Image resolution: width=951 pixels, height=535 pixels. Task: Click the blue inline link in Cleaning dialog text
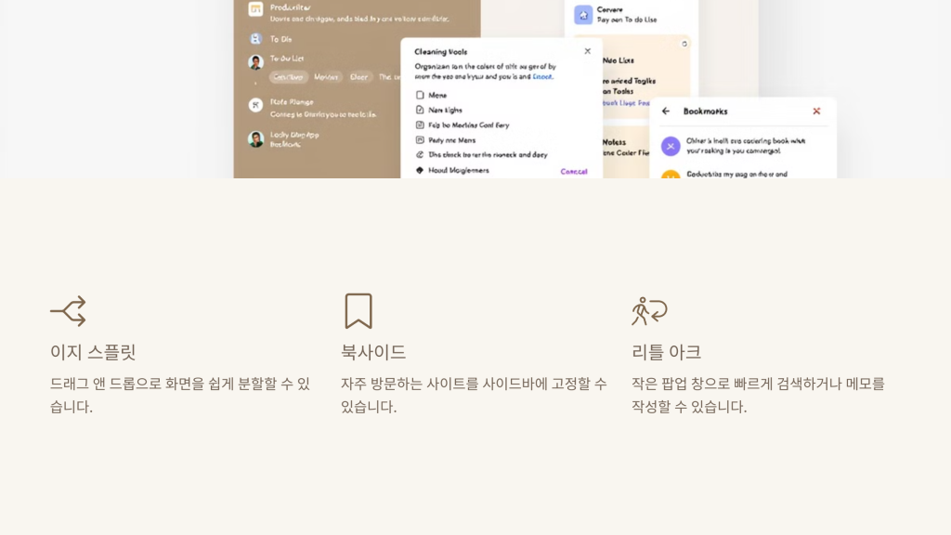pyautogui.click(x=542, y=76)
